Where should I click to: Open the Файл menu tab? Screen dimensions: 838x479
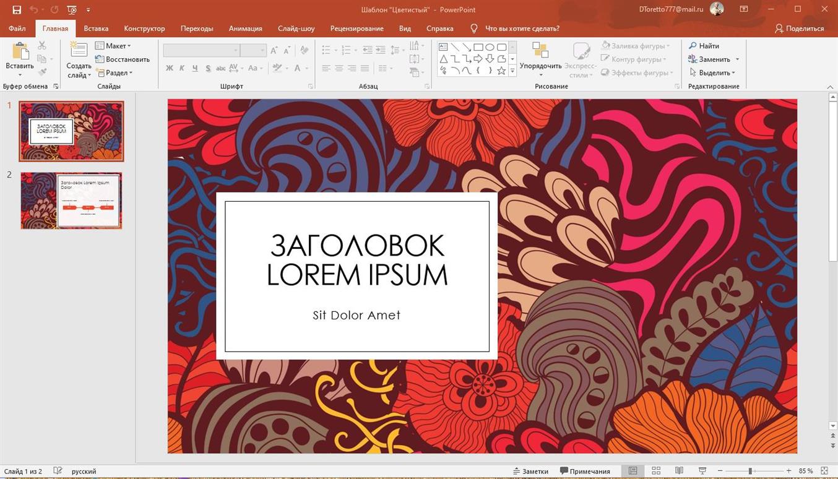[17, 28]
